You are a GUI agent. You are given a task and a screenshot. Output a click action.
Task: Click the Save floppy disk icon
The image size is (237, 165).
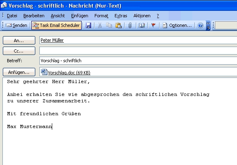click(x=88, y=25)
